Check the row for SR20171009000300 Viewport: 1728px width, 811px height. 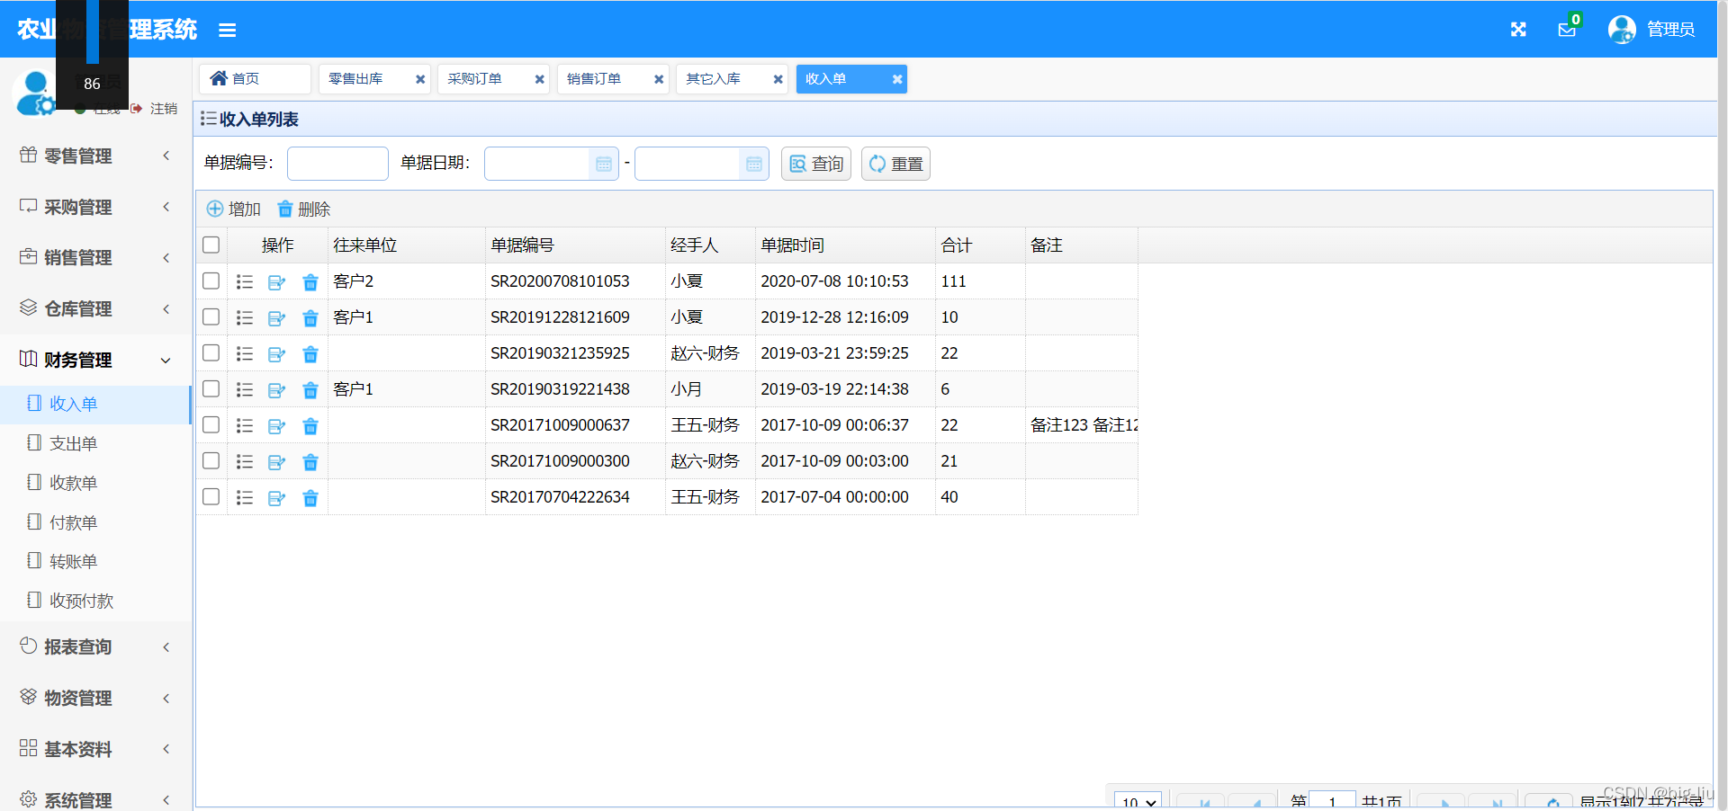(x=211, y=460)
